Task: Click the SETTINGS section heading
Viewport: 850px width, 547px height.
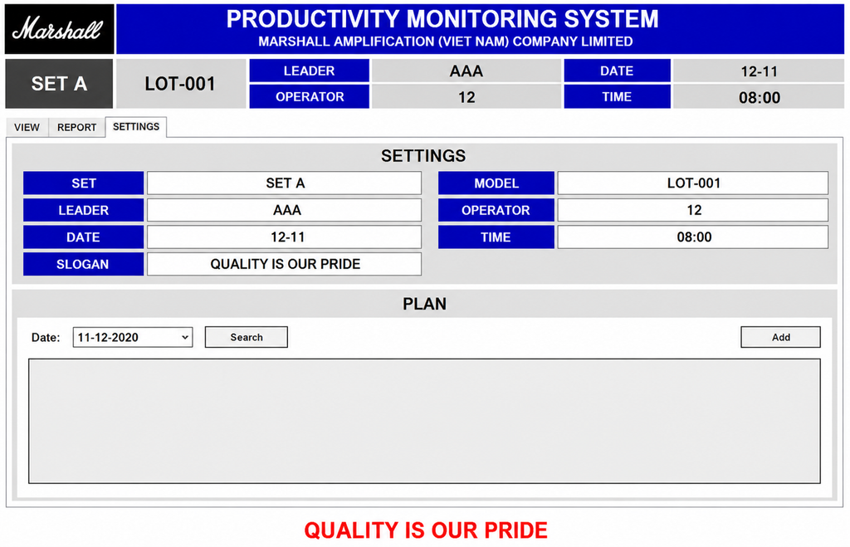Action: [x=423, y=156]
